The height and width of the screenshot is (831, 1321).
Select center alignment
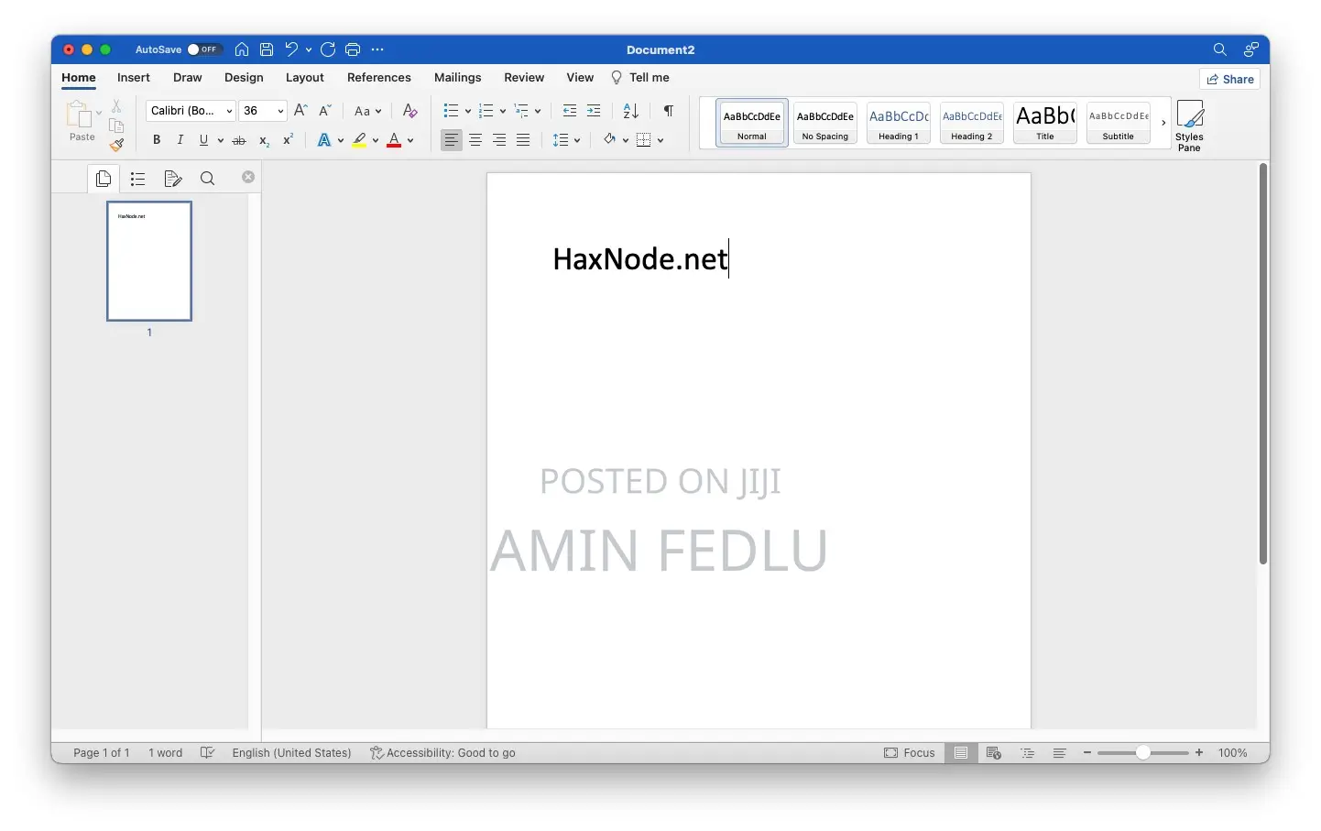475,140
